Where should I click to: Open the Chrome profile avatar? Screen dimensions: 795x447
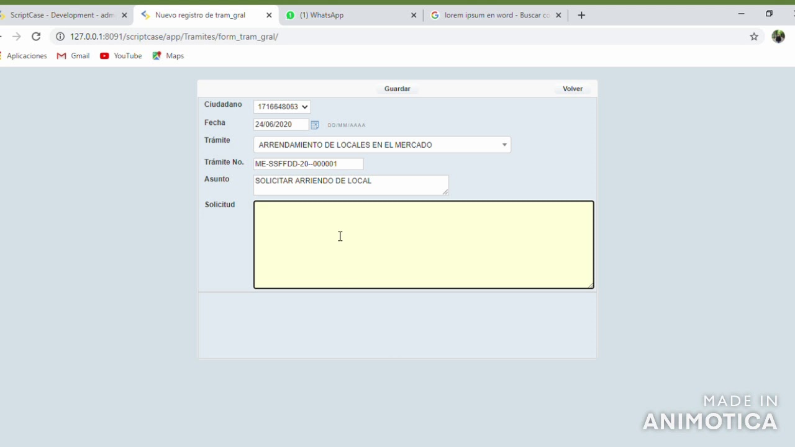tap(778, 37)
